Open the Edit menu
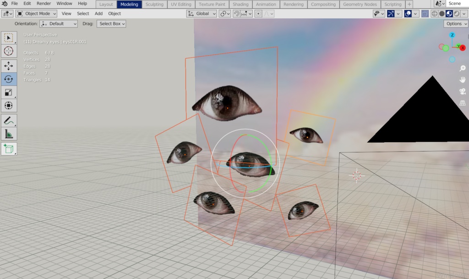The width and height of the screenshot is (469, 279). pyautogui.click(x=27, y=4)
